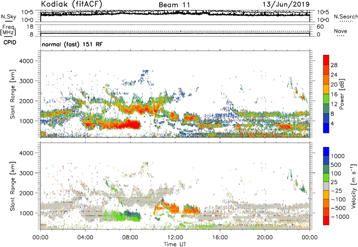Click the "4" label on Power colorbar

tap(332, 124)
